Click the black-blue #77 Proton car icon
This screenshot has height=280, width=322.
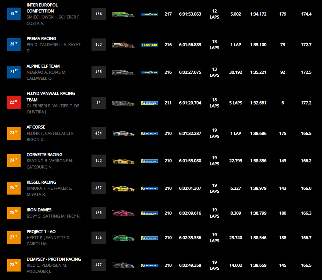point(123,265)
